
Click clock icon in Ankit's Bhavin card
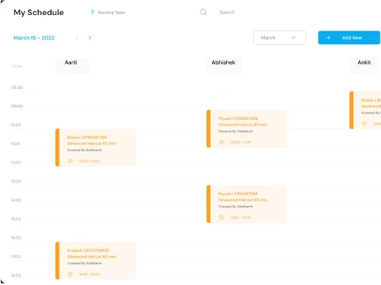tap(364, 124)
